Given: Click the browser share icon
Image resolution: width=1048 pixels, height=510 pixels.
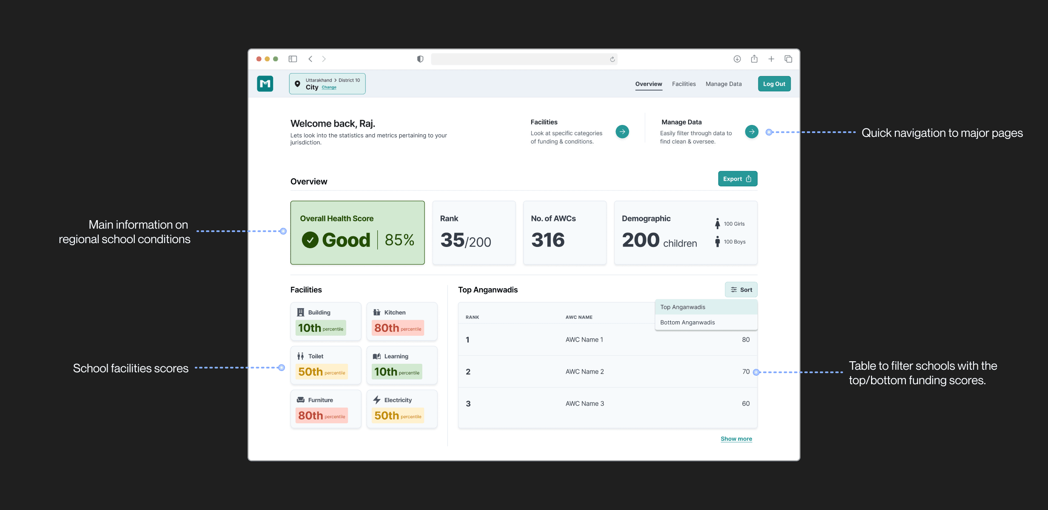Looking at the screenshot, I should (754, 59).
